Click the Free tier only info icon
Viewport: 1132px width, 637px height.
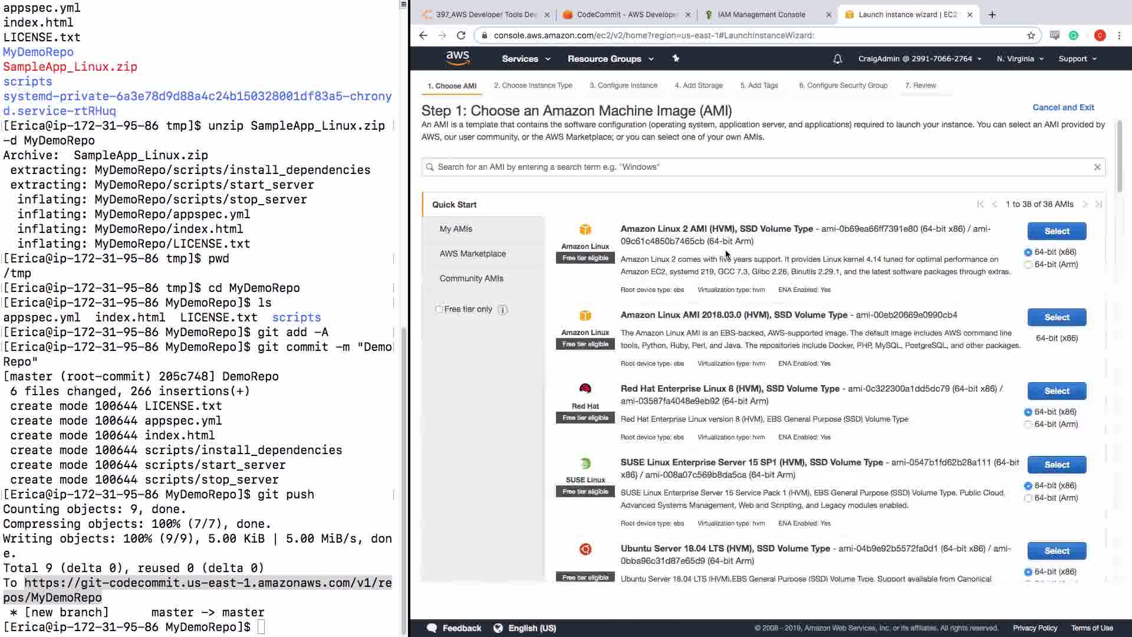[x=502, y=310]
